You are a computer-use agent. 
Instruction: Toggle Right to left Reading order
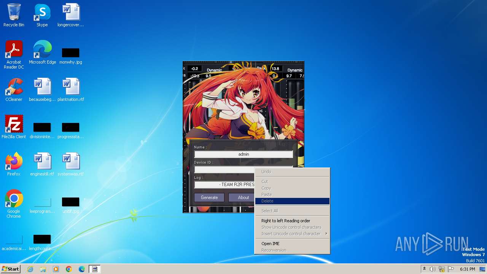tap(292, 221)
